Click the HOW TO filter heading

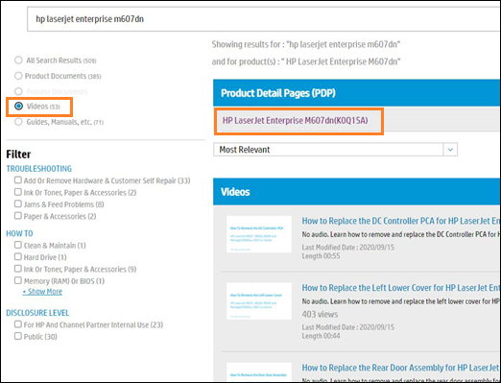(19, 233)
